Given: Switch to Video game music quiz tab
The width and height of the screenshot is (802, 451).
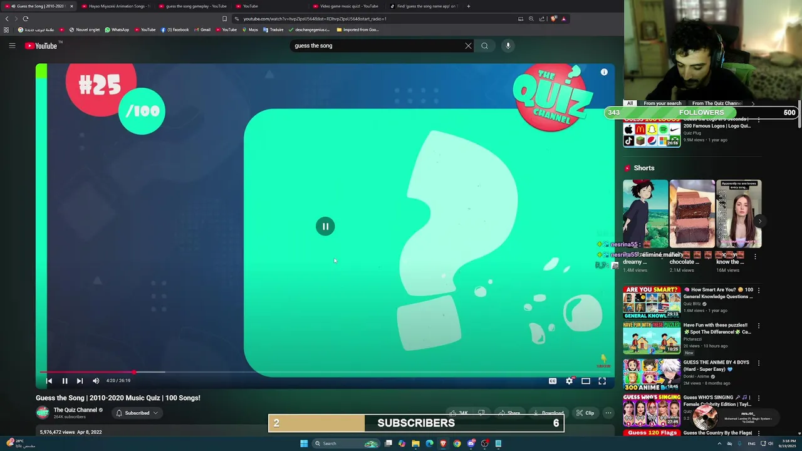Looking at the screenshot, I should tap(346, 6).
